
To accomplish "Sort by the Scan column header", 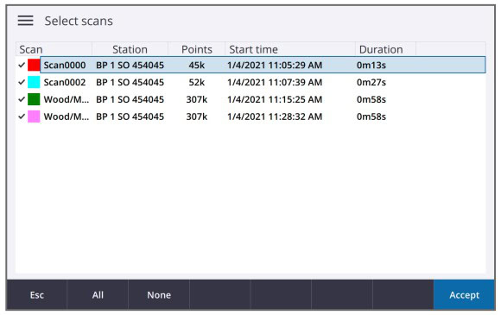I will (x=54, y=49).
